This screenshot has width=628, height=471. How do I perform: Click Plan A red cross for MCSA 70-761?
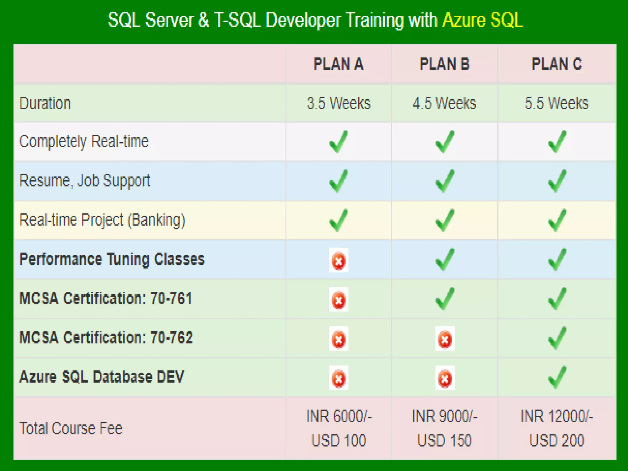click(339, 300)
